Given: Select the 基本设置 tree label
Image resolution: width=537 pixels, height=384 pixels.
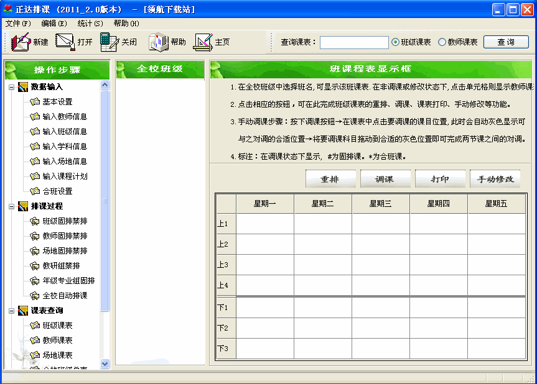Looking at the screenshot, I should [57, 101].
